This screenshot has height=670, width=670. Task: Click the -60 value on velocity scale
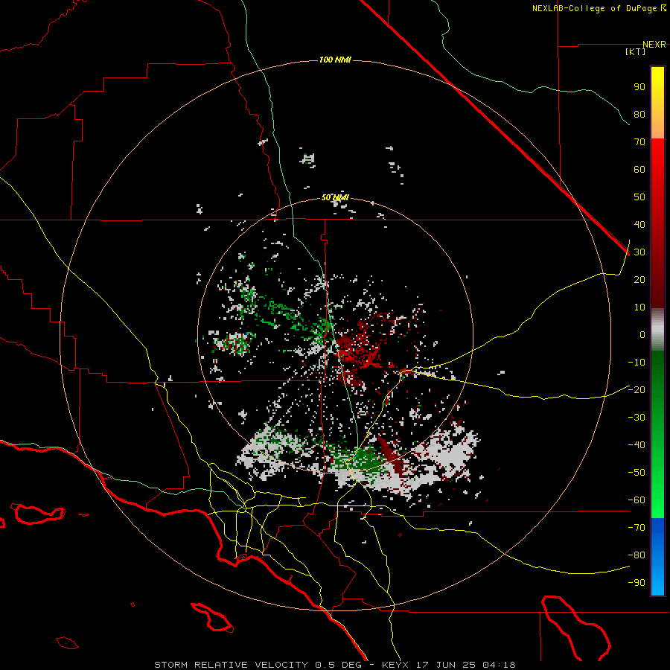click(636, 500)
